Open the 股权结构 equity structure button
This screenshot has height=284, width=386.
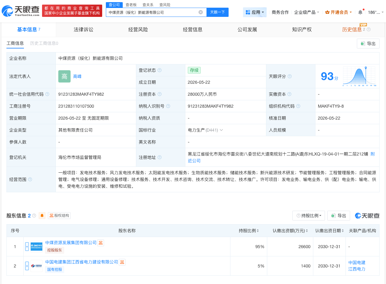(59, 216)
